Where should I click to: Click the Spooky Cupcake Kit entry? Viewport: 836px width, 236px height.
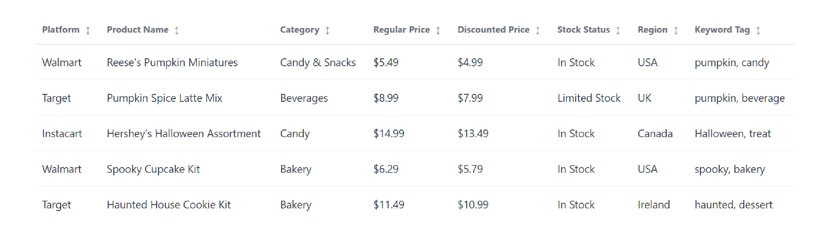pos(153,169)
